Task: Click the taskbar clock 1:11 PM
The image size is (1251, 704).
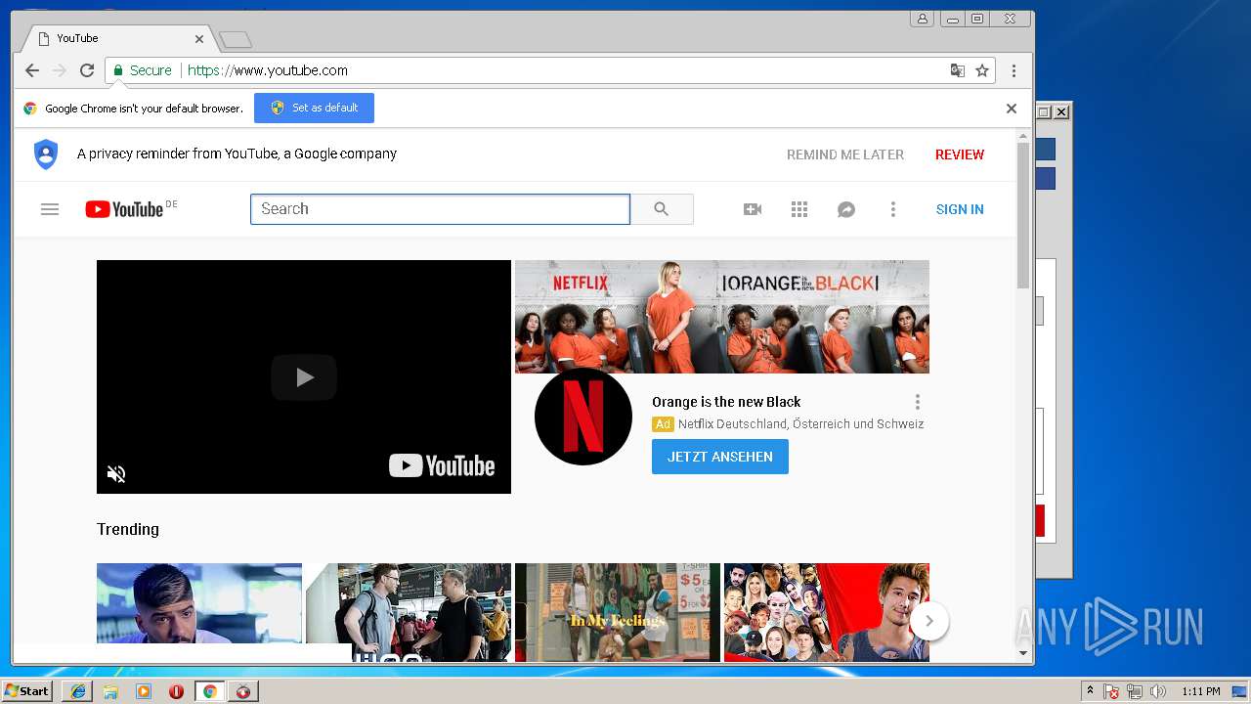Action: (x=1200, y=691)
